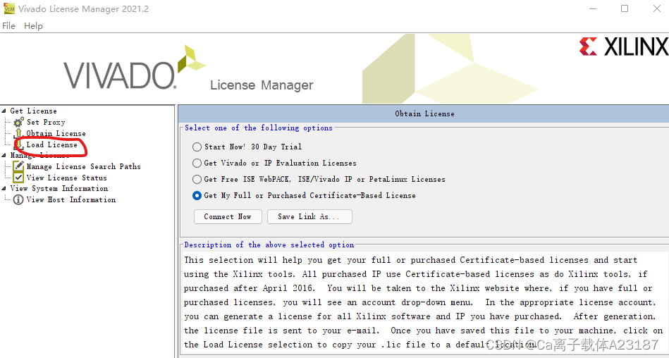This screenshot has height=358, width=669.
Task: Click the Manage License Search Paths pencil icon
Action: pos(18,166)
